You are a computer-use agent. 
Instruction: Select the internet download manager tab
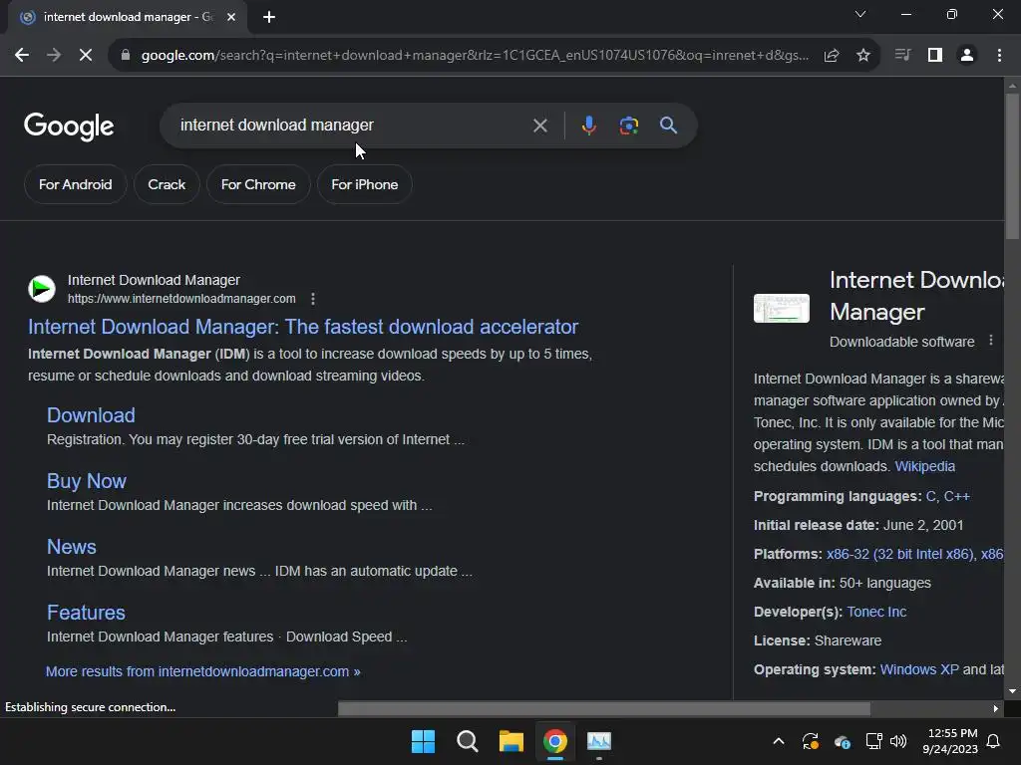[127, 17]
